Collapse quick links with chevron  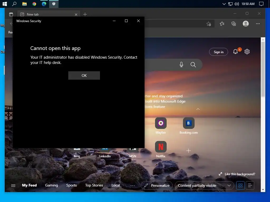(198, 109)
